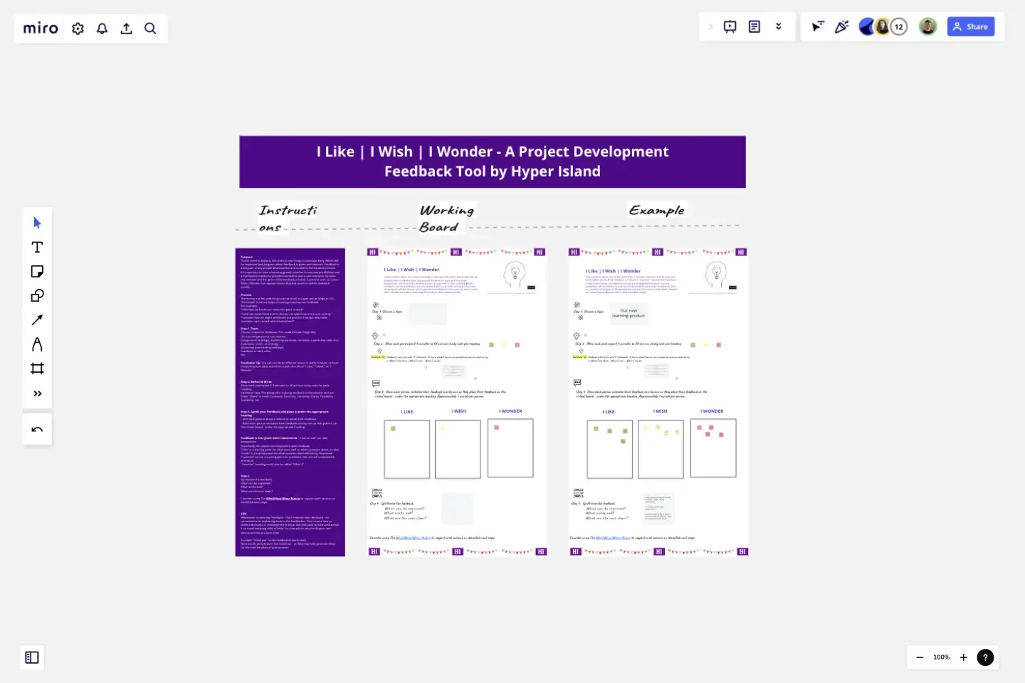Open own profile avatar
Viewport: 1025px width, 683px height.
pos(927,27)
